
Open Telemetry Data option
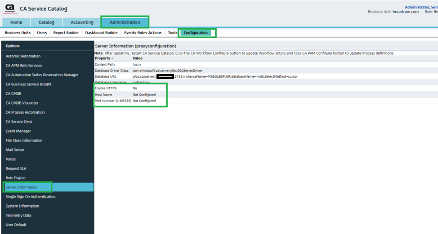pos(18,215)
